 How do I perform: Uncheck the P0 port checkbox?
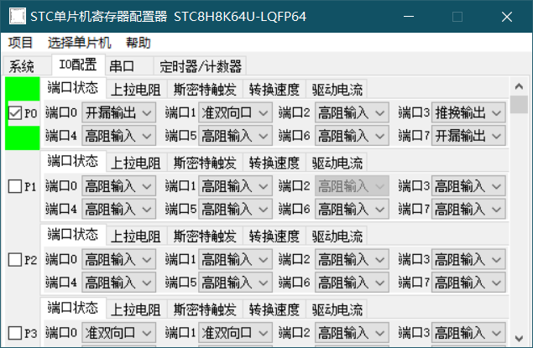point(14,113)
